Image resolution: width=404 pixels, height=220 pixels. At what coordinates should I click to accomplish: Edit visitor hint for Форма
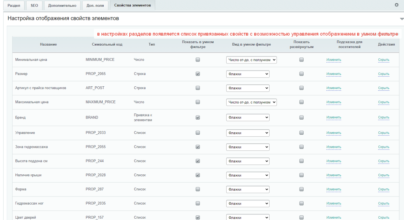tap(333, 189)
